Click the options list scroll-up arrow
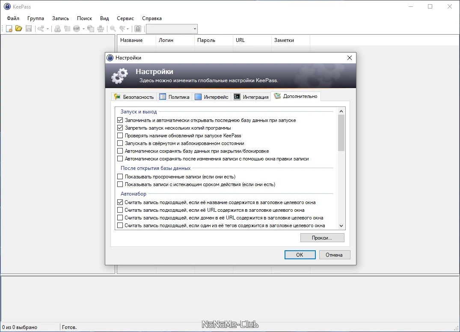 (341, 111)
